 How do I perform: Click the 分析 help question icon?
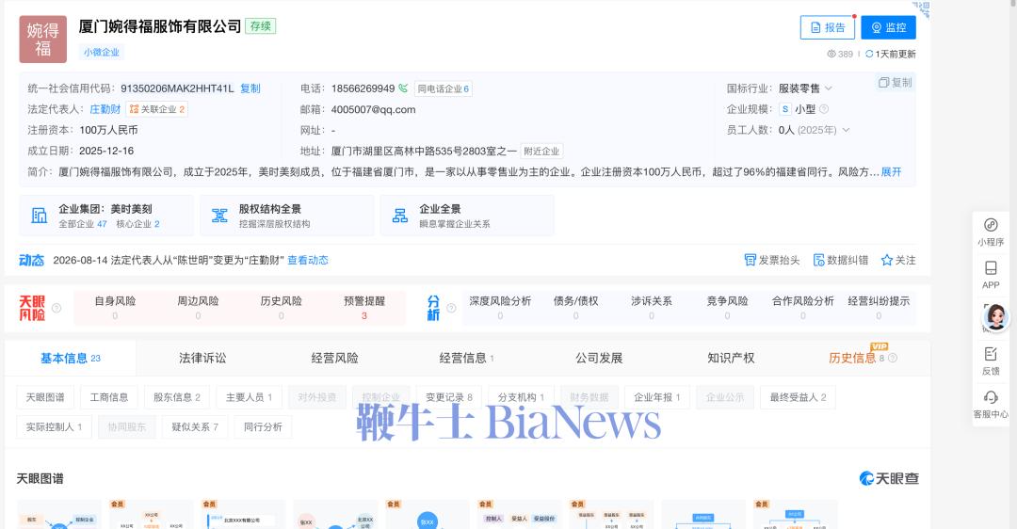click(x=451, y=308)
